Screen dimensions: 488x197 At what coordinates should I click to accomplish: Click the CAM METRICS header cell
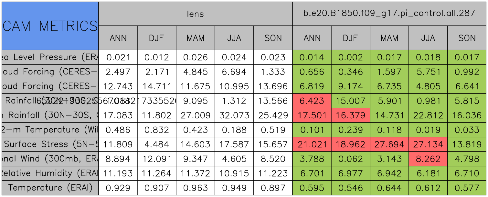[50, 26]
